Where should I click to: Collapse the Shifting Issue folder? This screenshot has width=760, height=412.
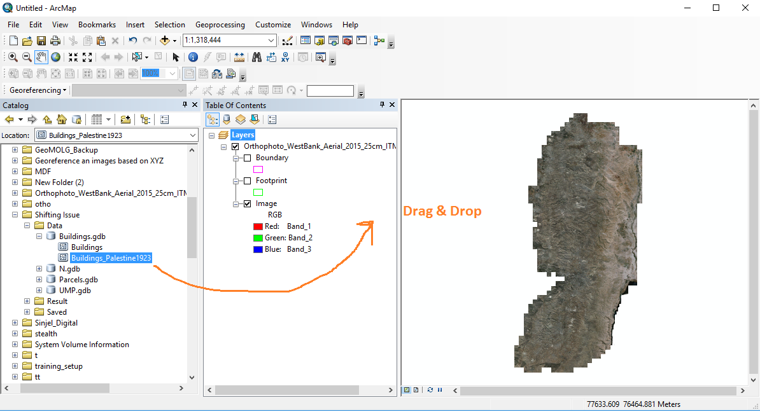pyautogui.click(x=15, y=215)
